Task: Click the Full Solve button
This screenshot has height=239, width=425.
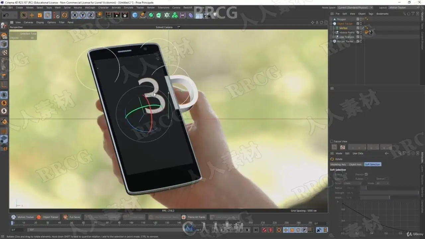Action: 72,217
